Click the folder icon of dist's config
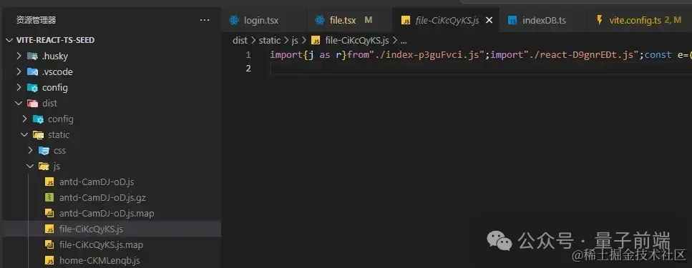 38,119
